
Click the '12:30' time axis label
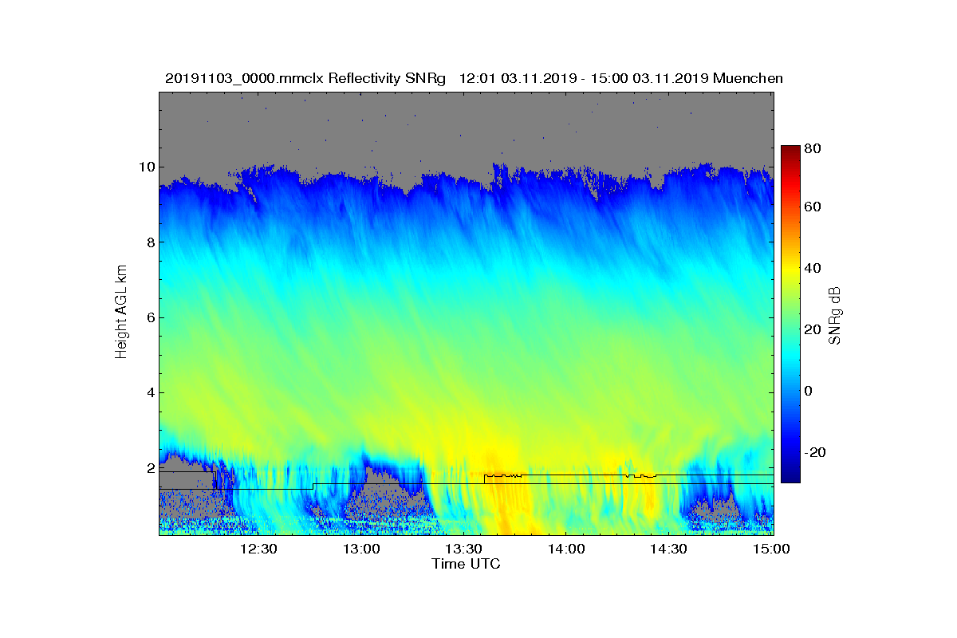point(258,549)
